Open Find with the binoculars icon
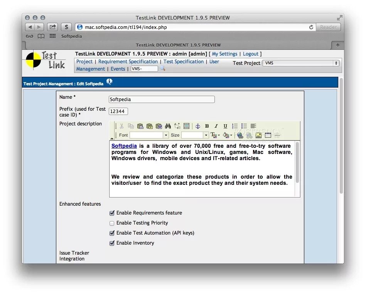Screen dimensions: 366x294 coord(168,126)
